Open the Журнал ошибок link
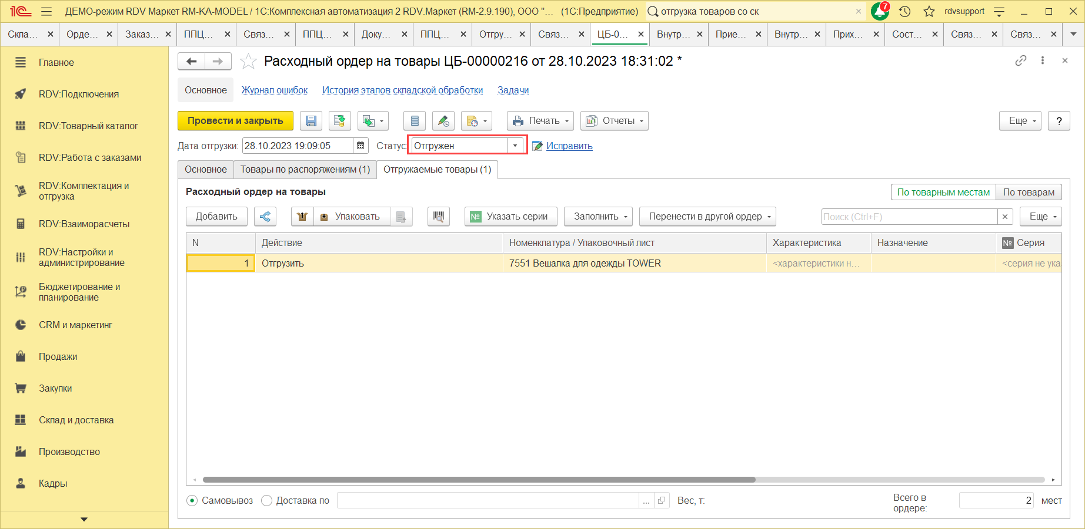The width and height of the screenshot is (1085, 529). coord(275,90)
